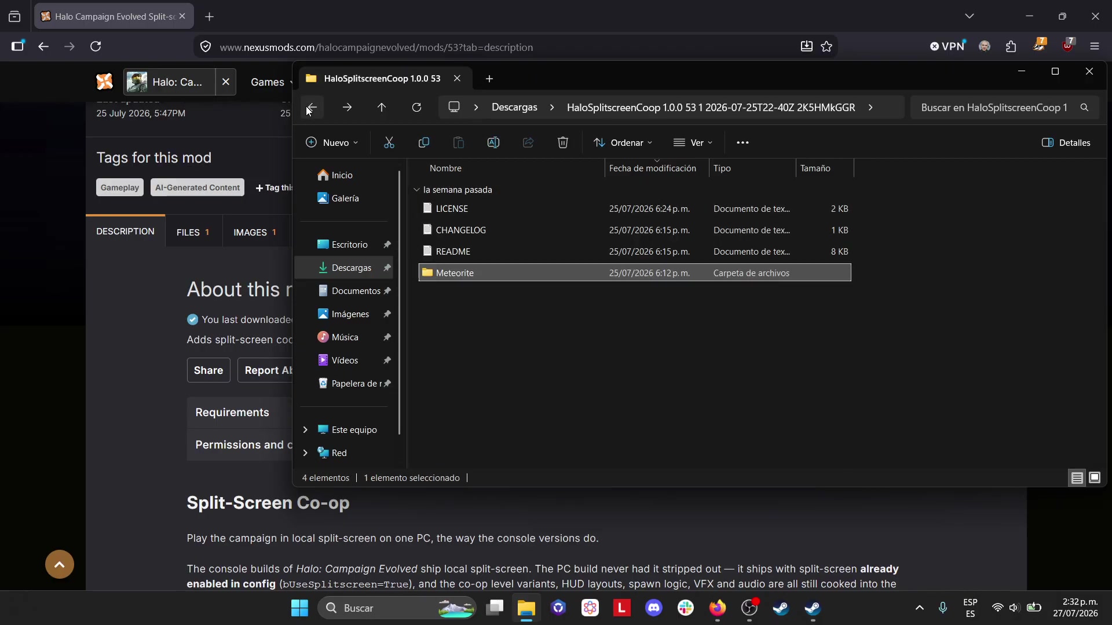Open the DESCRIPTION tab on Nexus Mods
This screenshot has width=1112, height=625.
click(x=125, y=231)
